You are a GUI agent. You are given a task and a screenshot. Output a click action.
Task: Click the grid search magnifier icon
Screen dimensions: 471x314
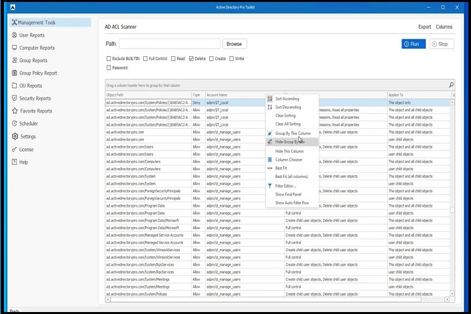pos(451,85)
